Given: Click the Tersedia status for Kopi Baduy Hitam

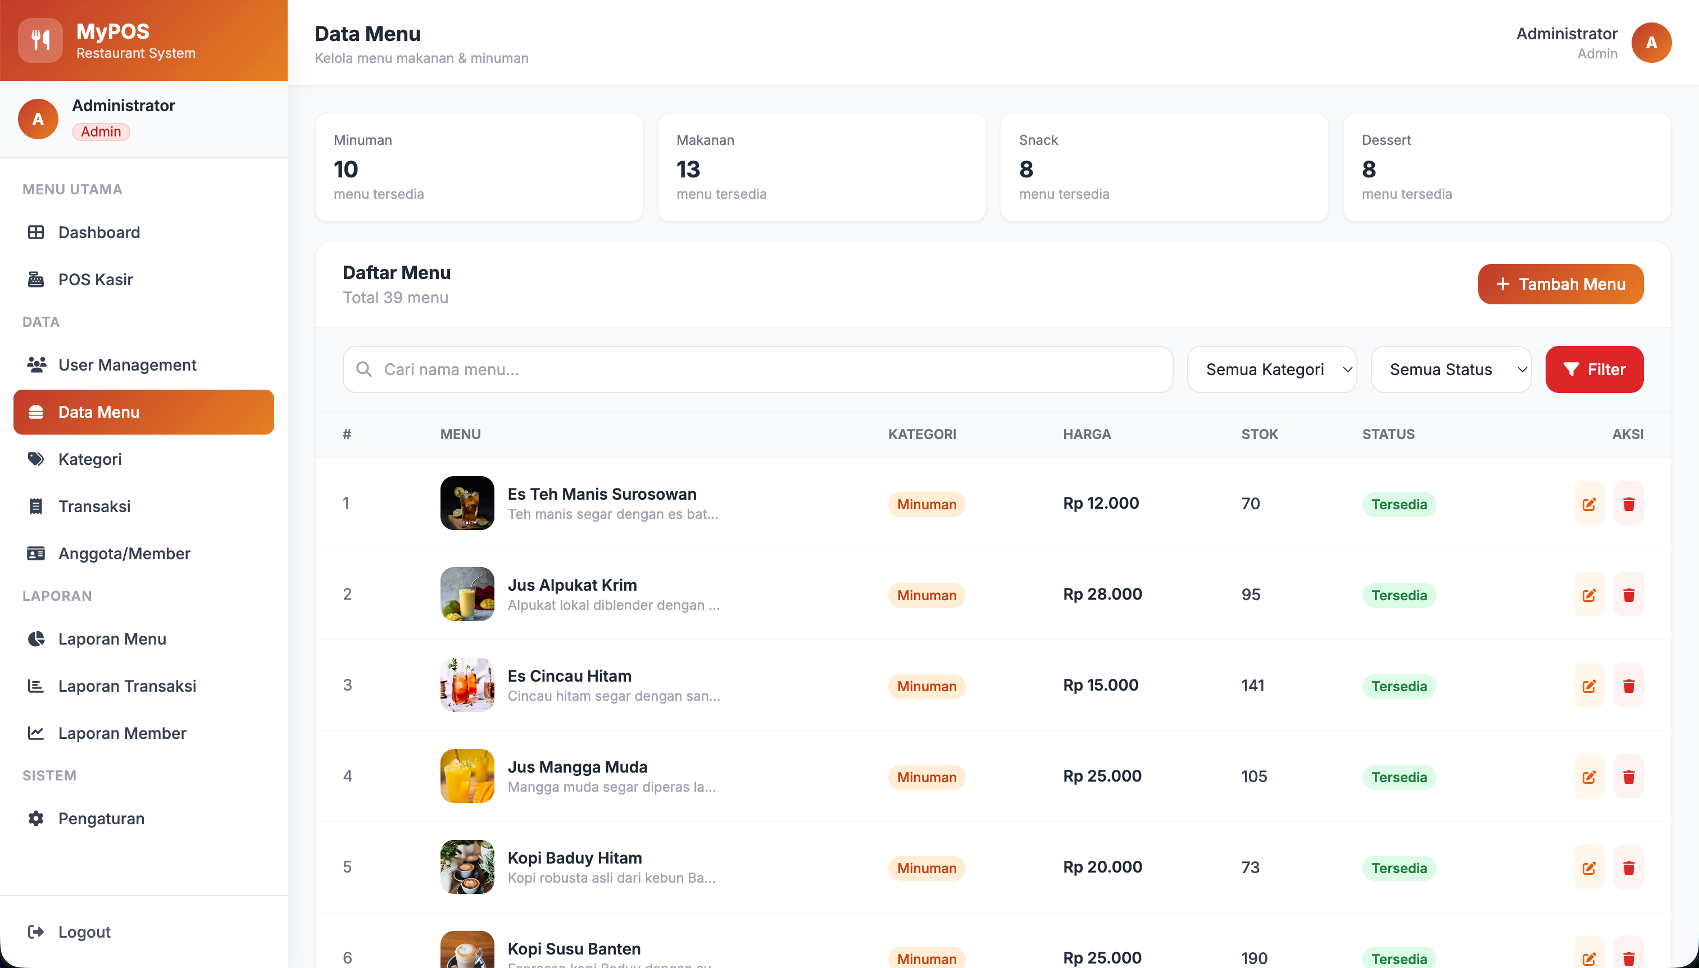Looking at the screenshot, I should tap(1399, 868).
